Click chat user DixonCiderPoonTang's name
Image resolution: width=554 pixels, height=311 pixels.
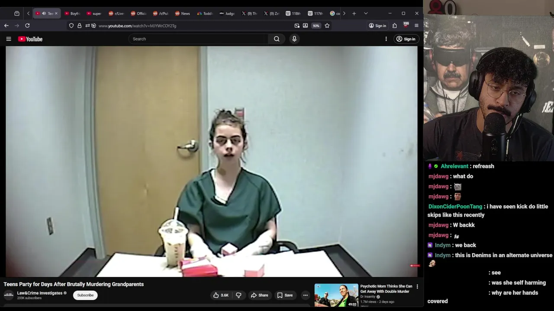click(455, 206)
